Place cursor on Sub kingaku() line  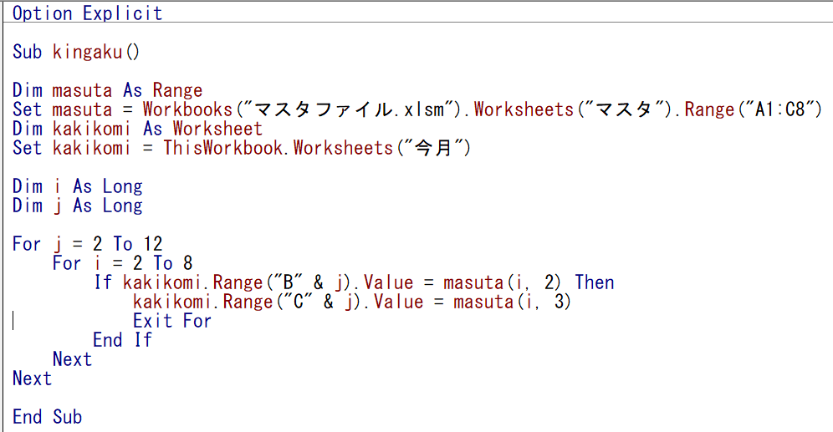pyautogui.click(x=76, y=52)
